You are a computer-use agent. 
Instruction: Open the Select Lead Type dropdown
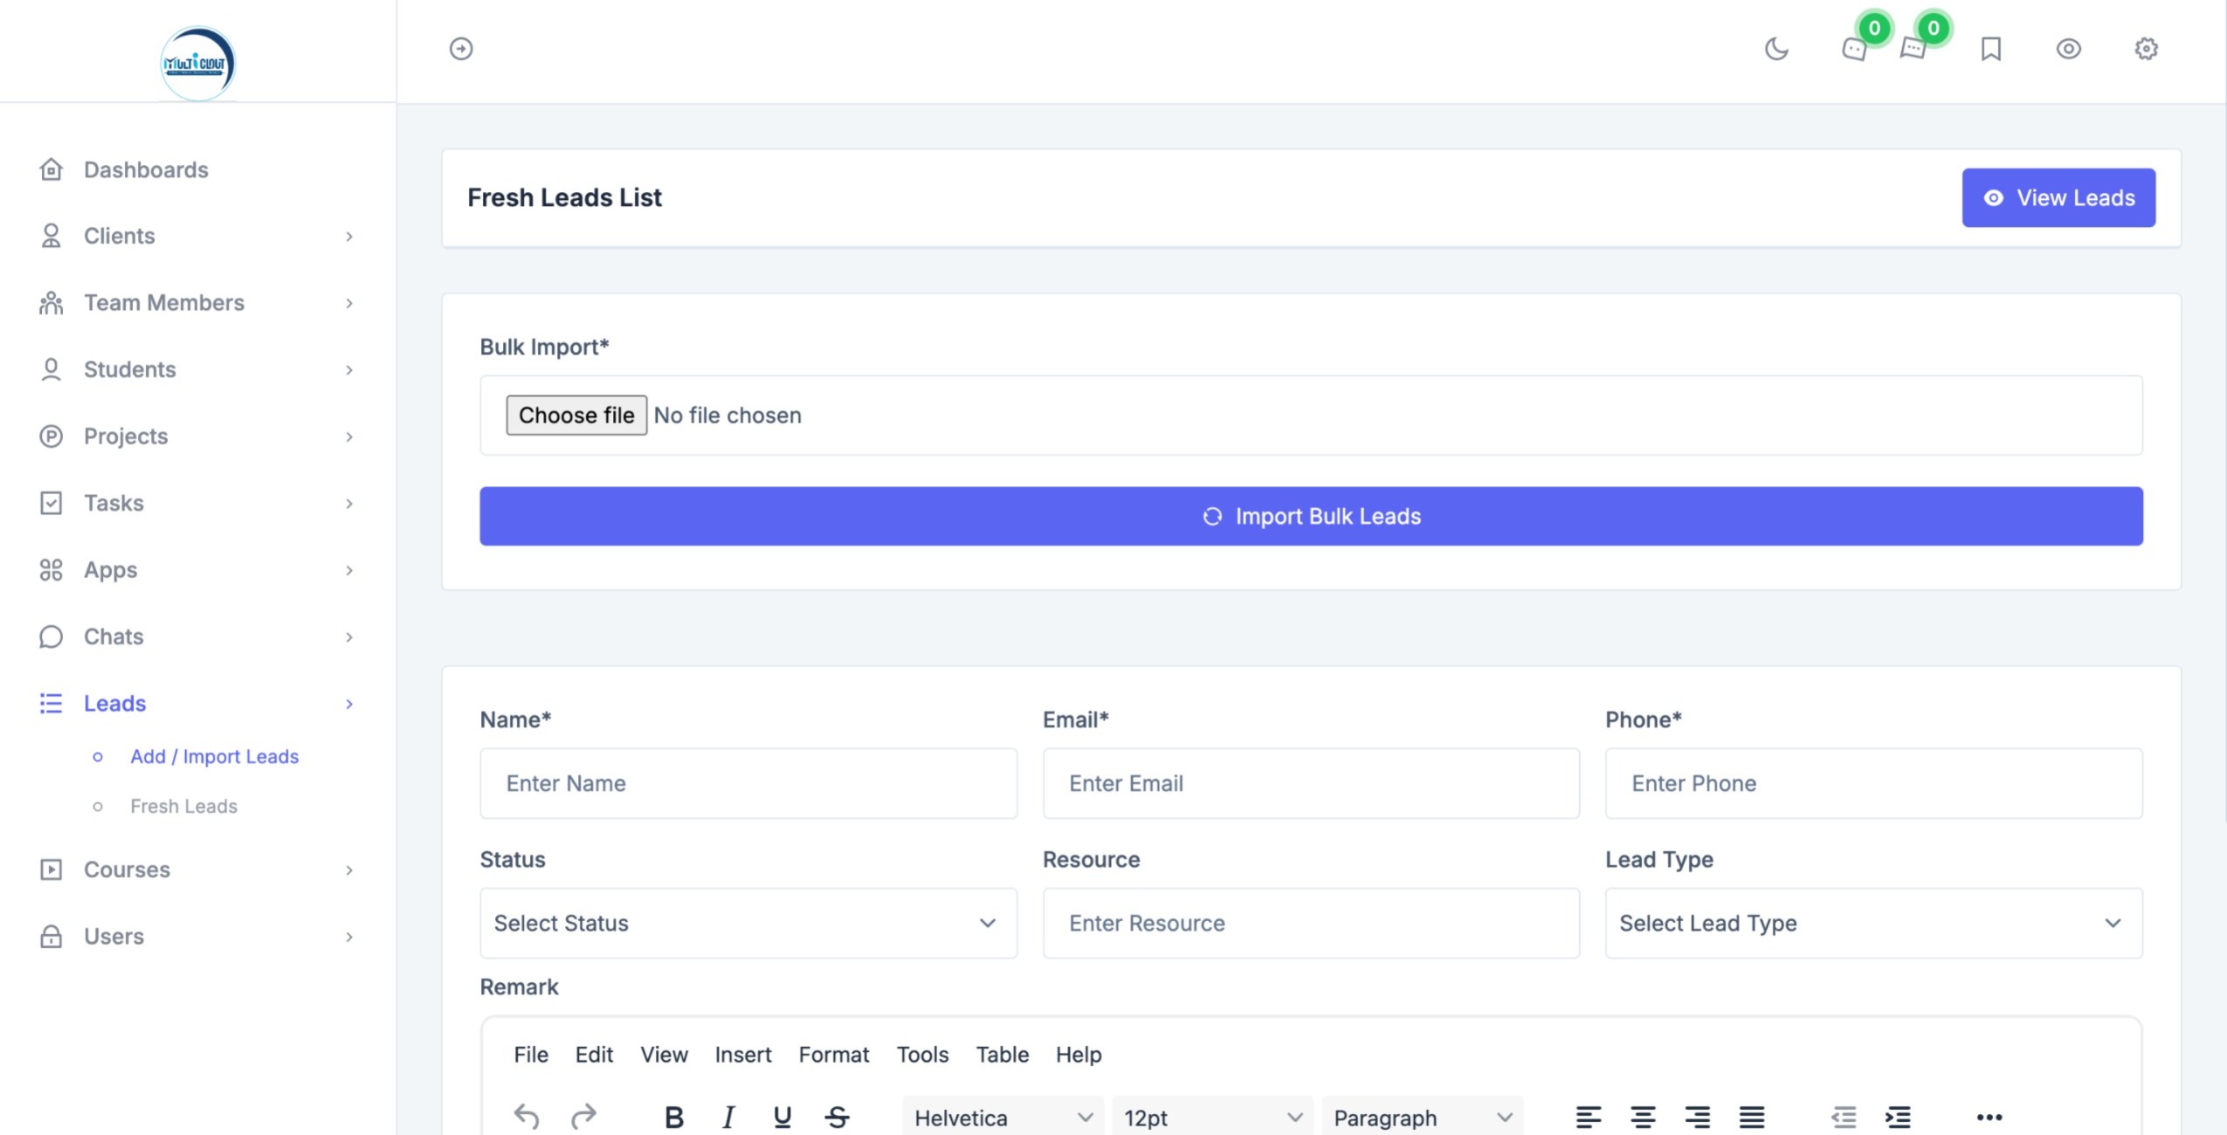1872,923
